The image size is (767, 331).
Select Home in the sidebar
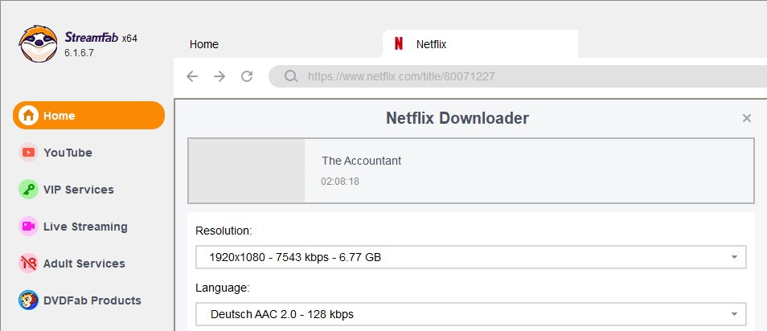[88, 116]
